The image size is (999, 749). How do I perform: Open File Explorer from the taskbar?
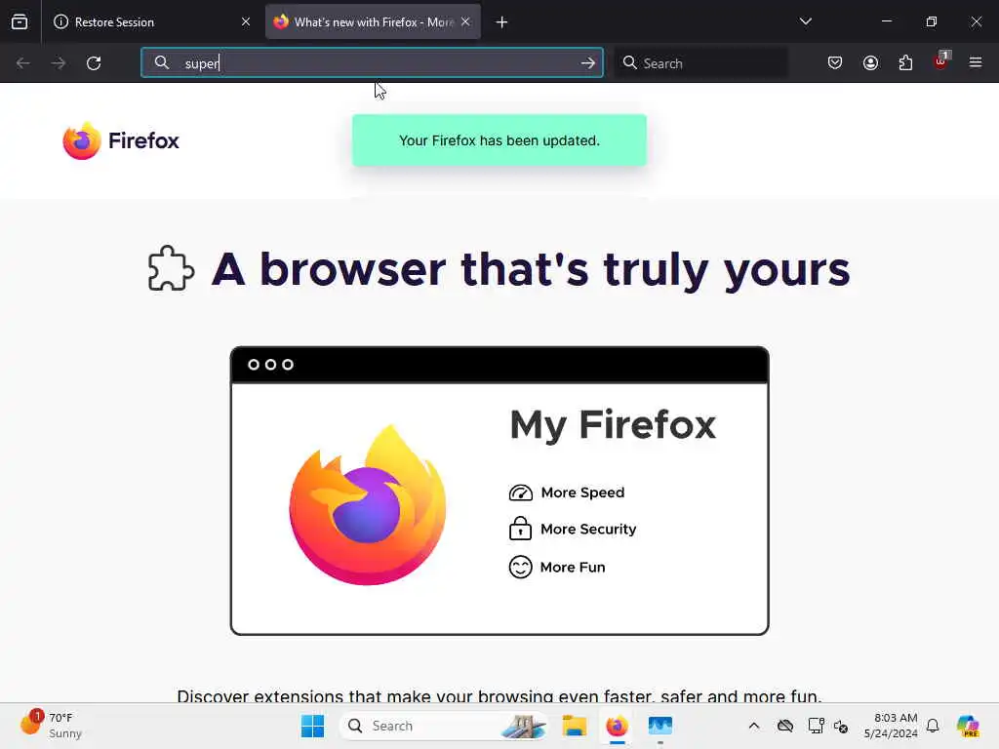(574, 726)
